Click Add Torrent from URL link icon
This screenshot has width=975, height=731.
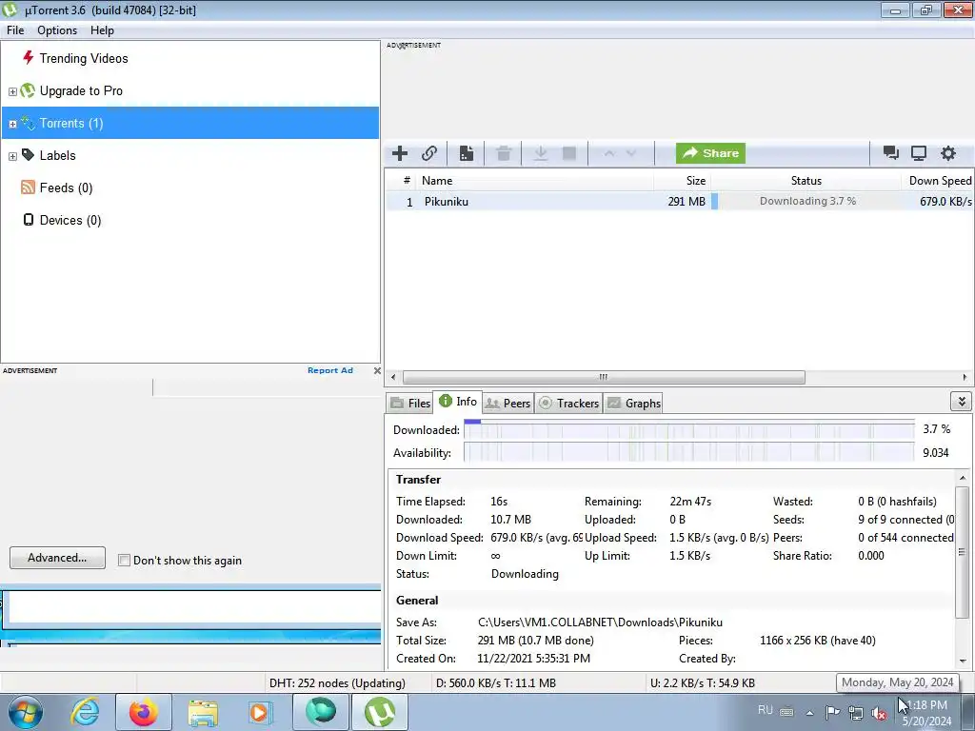point(429,153)
